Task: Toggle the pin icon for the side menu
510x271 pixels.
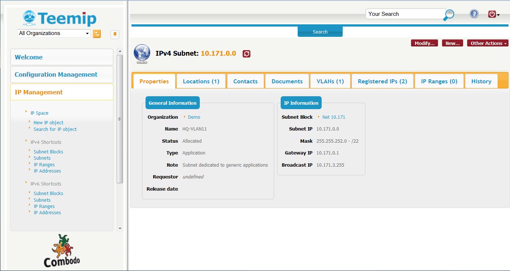Action: (x=115, y=34)
